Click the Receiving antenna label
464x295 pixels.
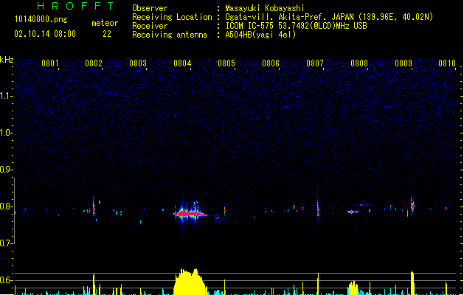point(170,35)
